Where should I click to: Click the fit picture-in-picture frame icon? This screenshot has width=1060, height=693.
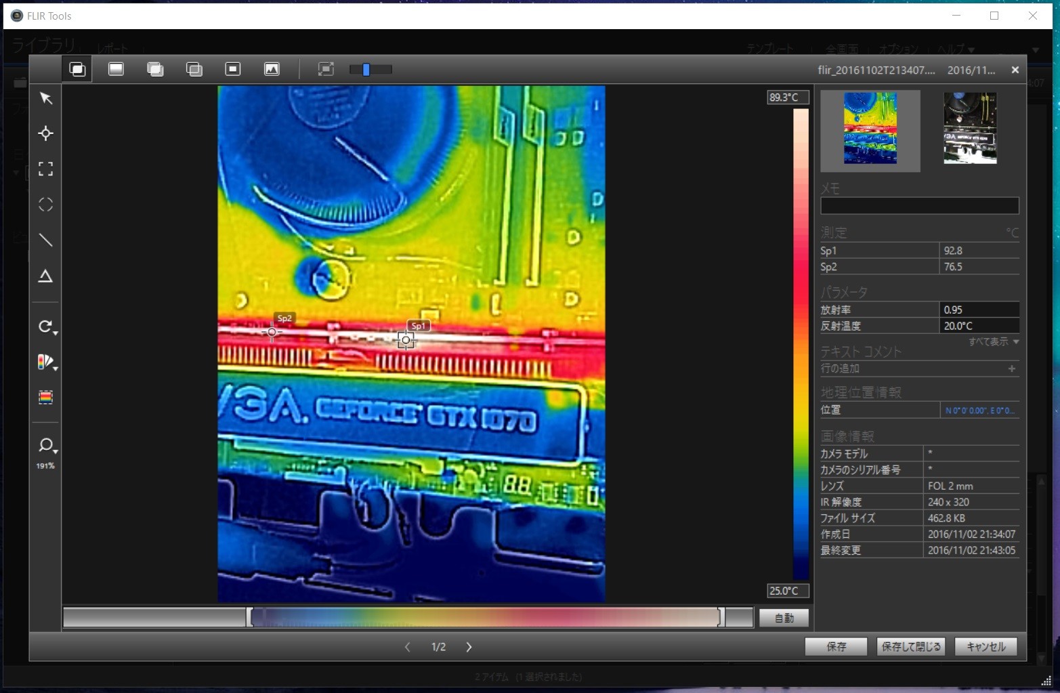click(x=326, y=69)
